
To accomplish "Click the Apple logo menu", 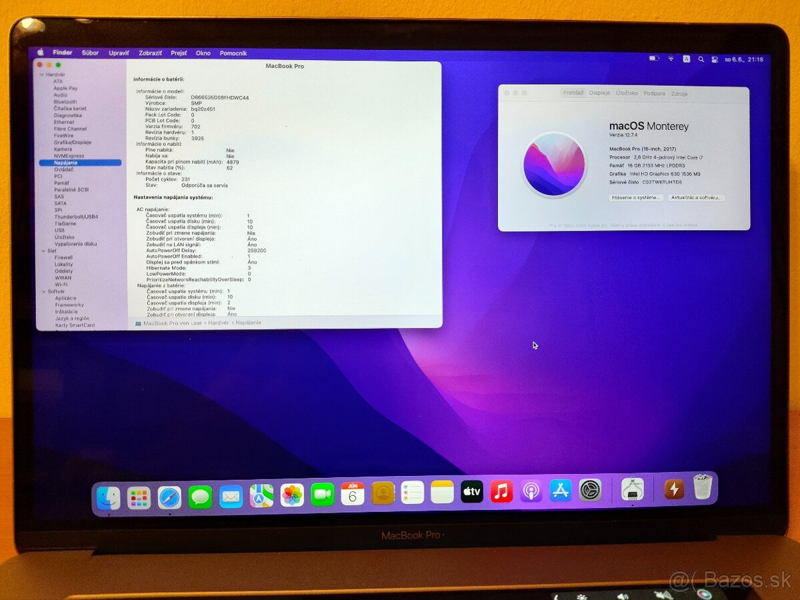I will pos(40,52).
